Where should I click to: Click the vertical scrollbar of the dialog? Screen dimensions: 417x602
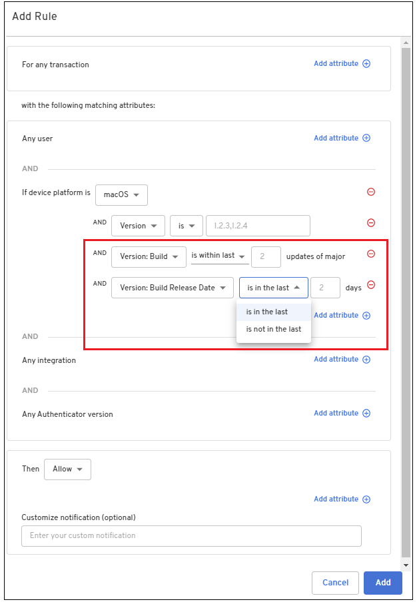point(406,300)
